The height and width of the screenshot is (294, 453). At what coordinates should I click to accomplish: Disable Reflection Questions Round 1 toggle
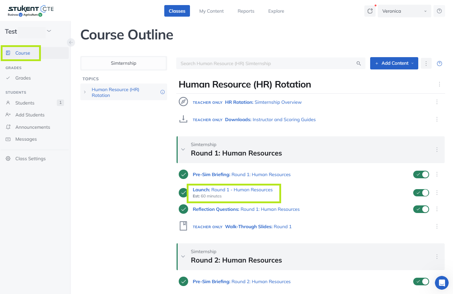pyautogui.click(x=421, y=209)
